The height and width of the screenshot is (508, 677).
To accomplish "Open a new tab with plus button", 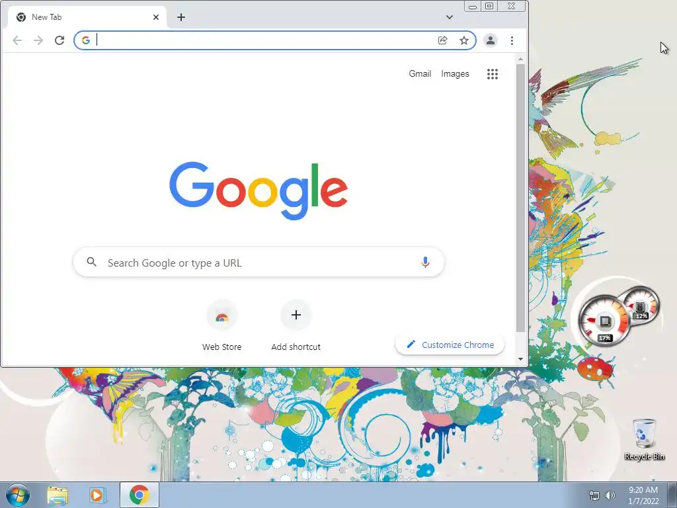I will click(x=181, y=17).
